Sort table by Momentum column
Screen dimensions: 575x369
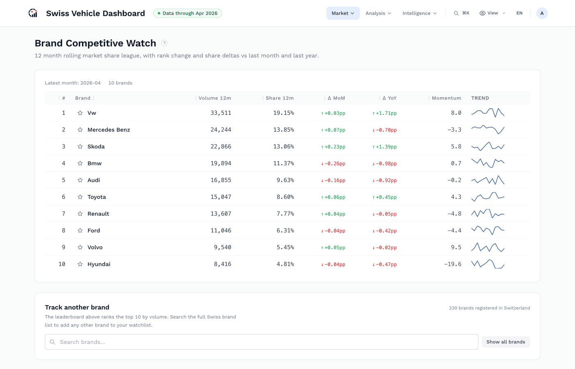[x=444, y=98]
